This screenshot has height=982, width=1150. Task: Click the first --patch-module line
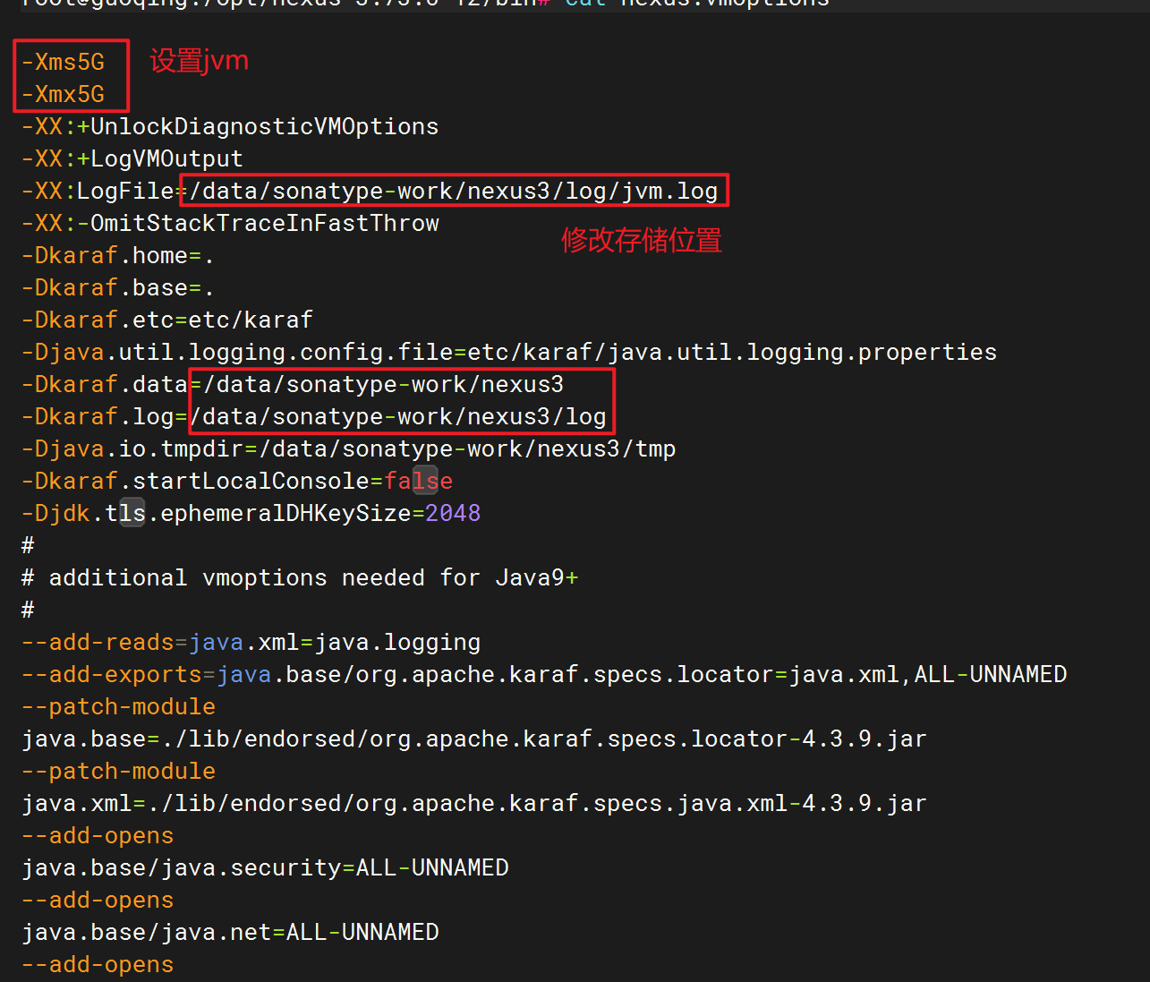[x=118, y=706]
